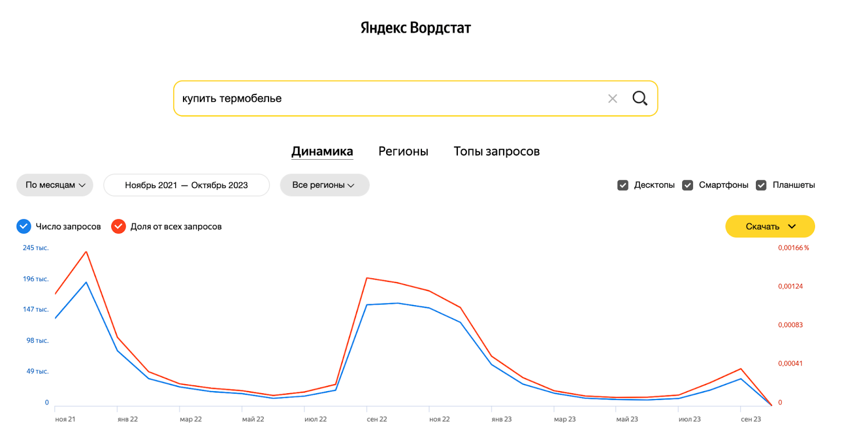Click the 147 тыс. axis label
Viewport: 844px width, 438px height.
(x=35, y=309)
